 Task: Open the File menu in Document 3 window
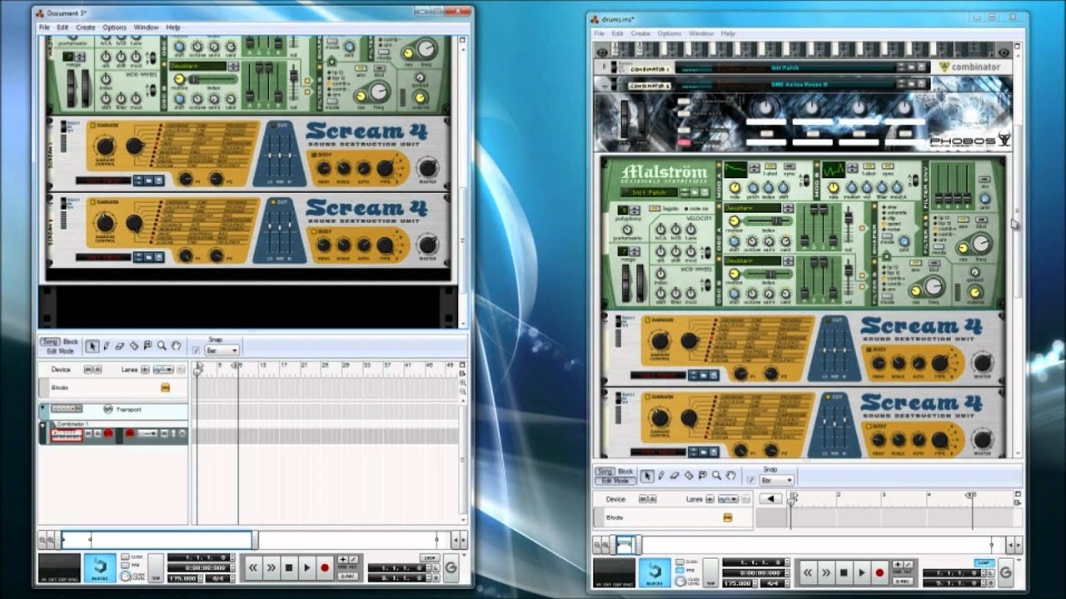tap(45, 27)
